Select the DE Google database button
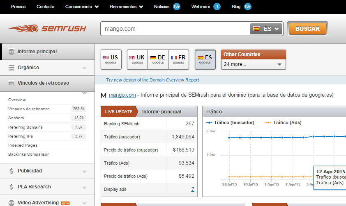This screenshot has height=206, width=346. [x=158, y=59]
